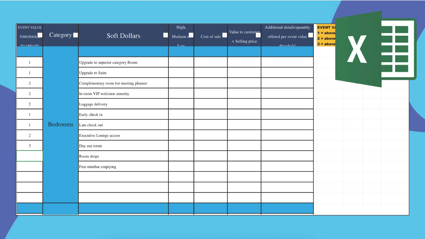Select the 'Executive Lounge access' cell

coord(123,135)
